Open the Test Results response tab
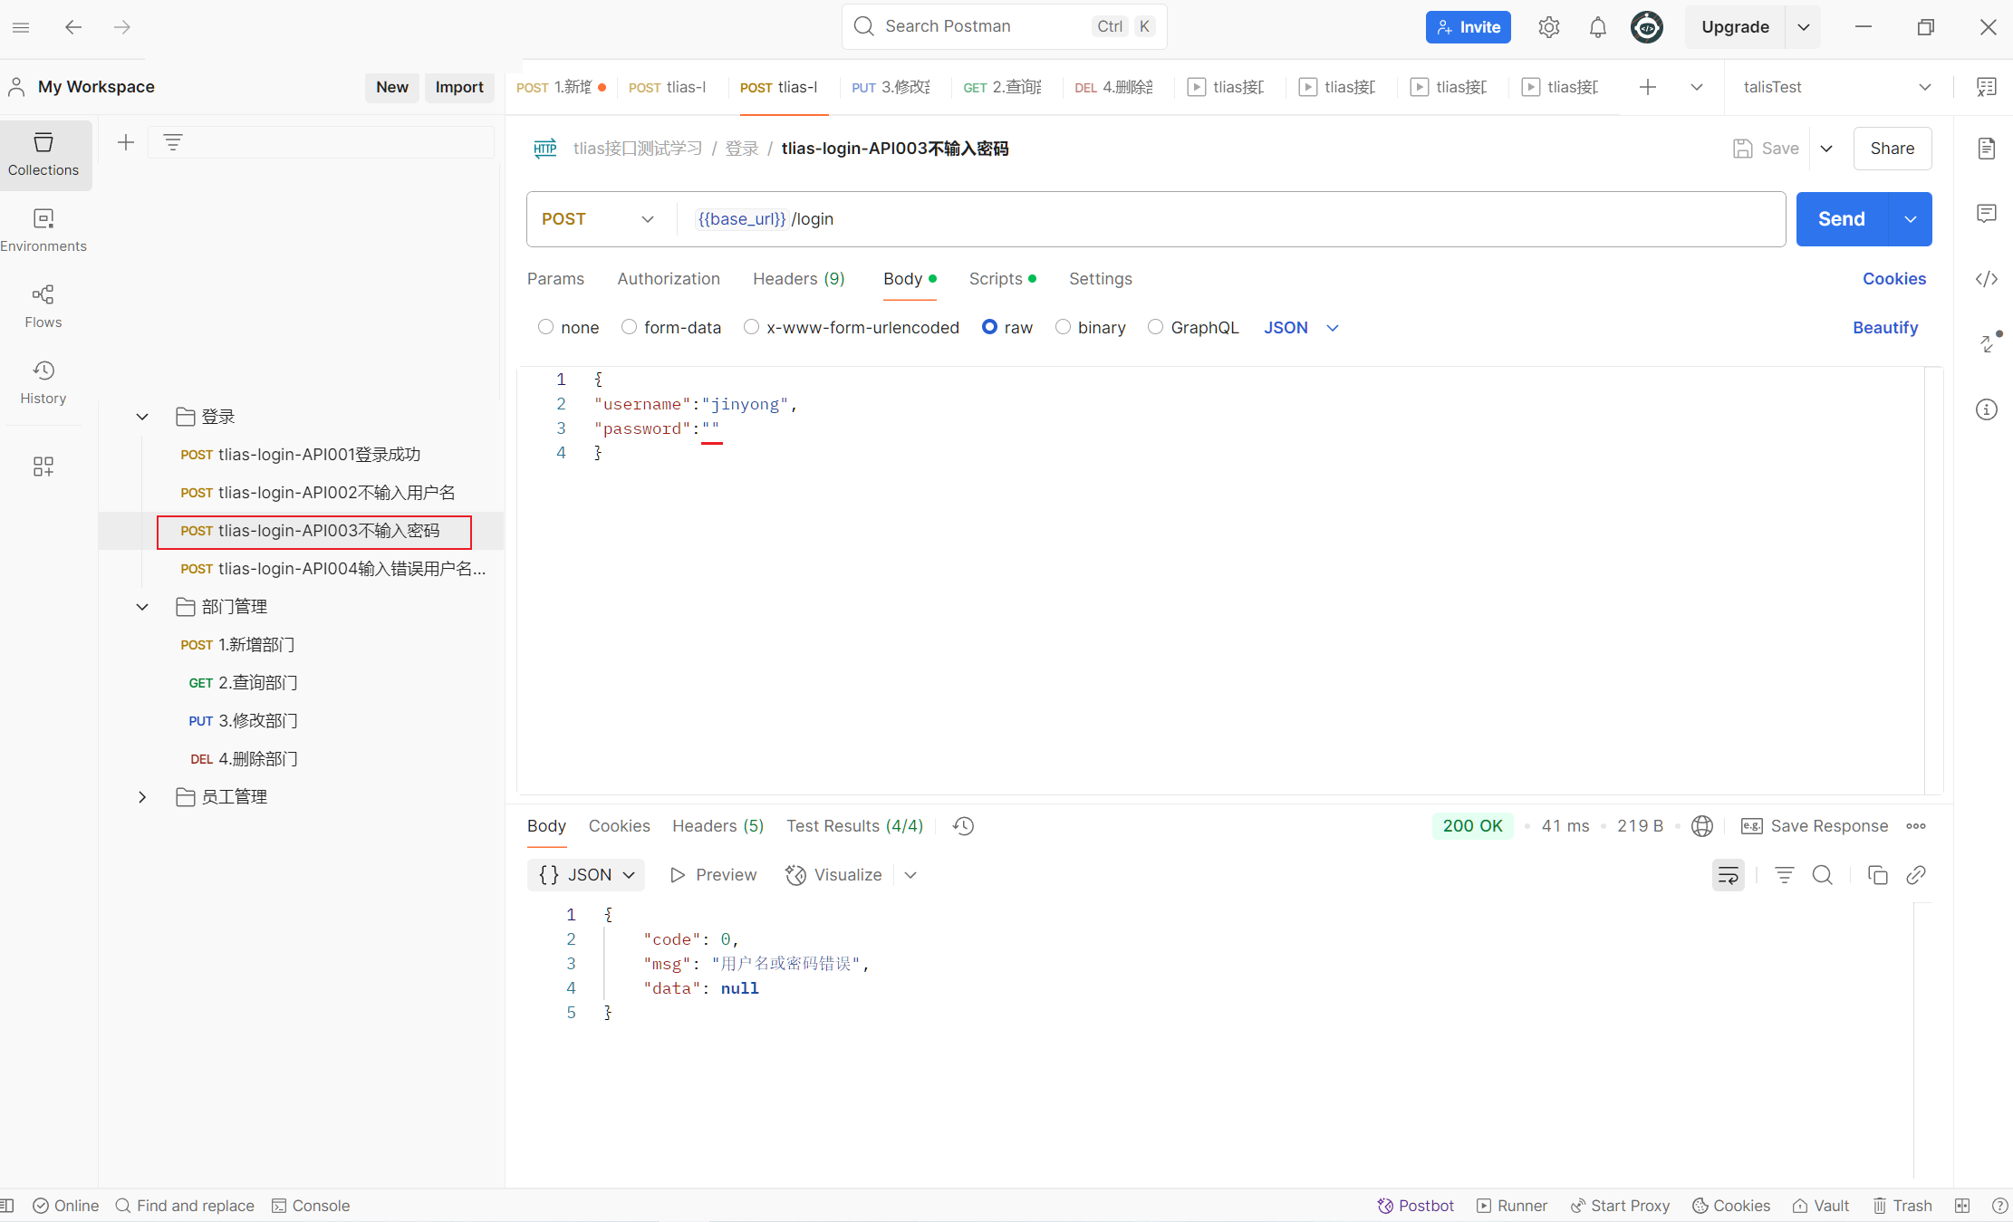The width and height of the screenshot is (2013, 1222). [854, 826]
